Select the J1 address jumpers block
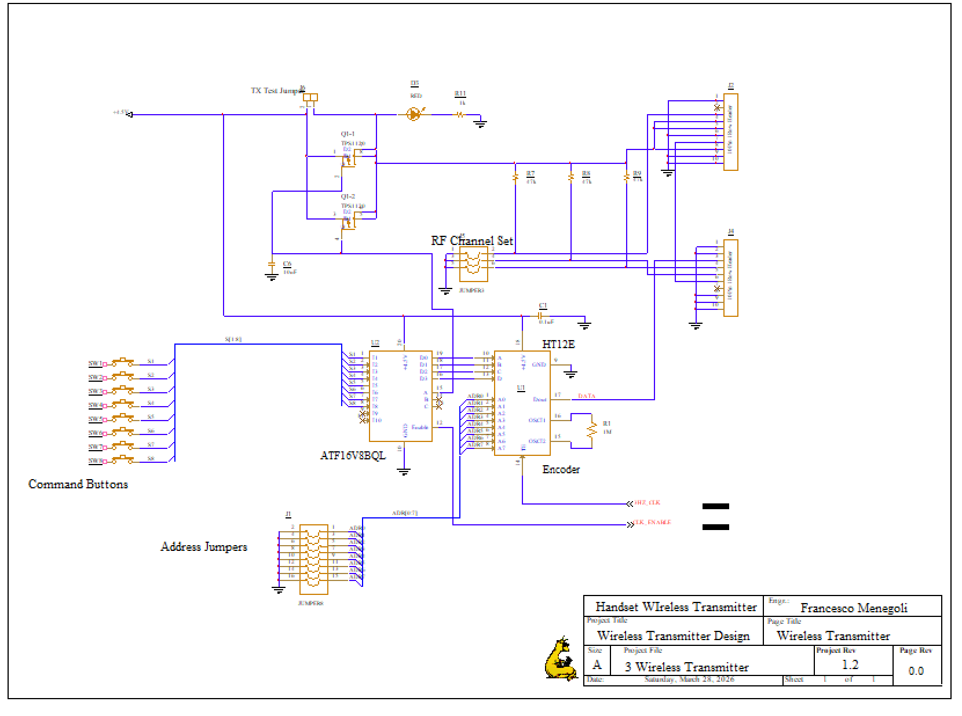 coord(313,559)
